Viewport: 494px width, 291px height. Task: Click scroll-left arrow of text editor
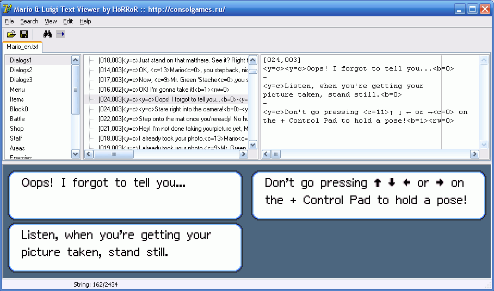click(x=266, y=154)
